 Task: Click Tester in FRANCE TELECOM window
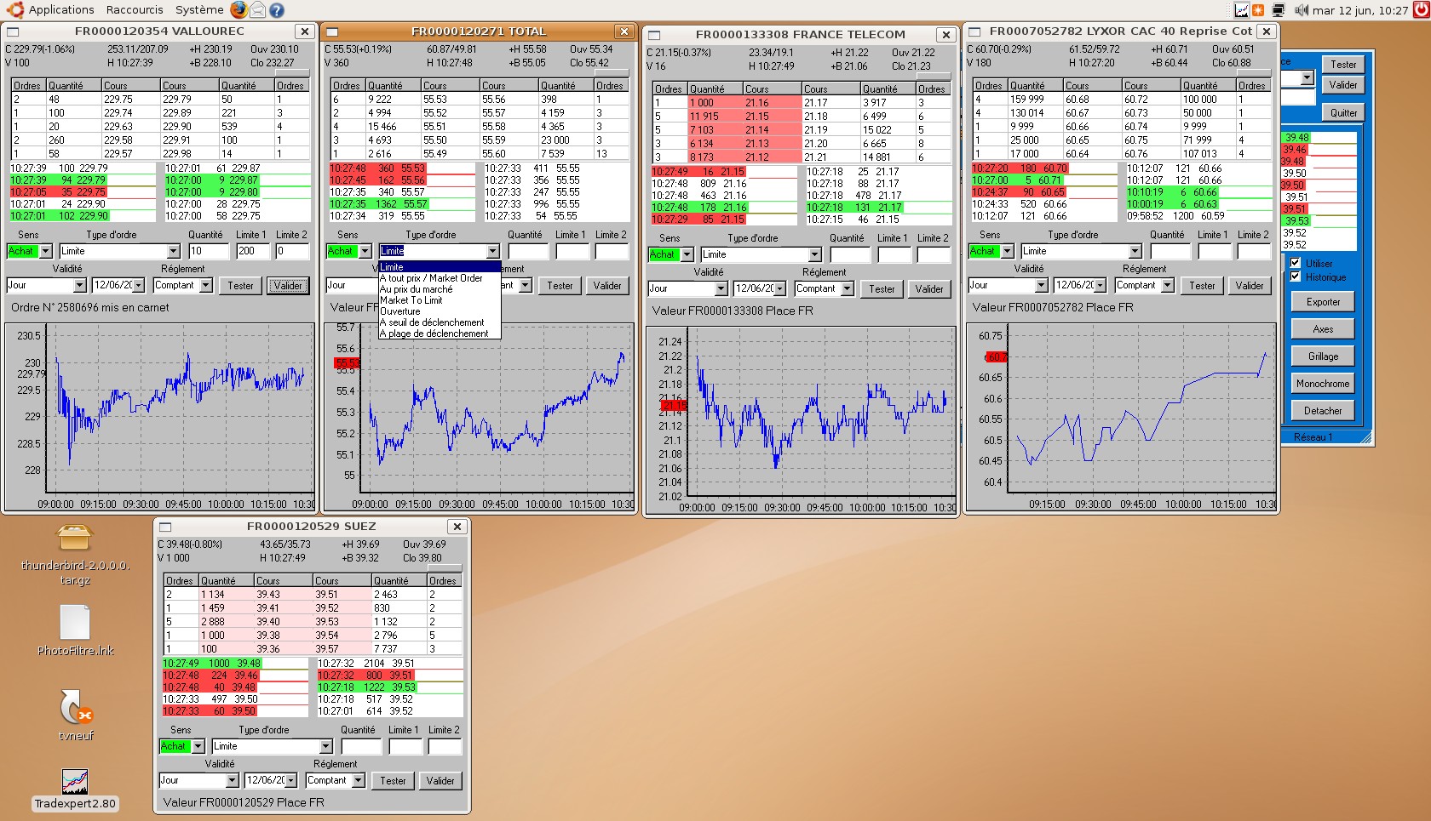click(x=882, y=288)
